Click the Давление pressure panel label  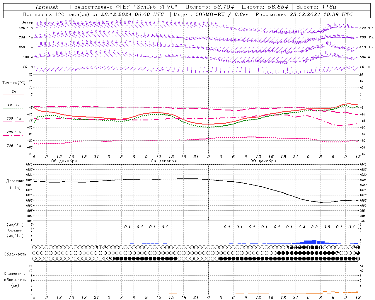15,181
